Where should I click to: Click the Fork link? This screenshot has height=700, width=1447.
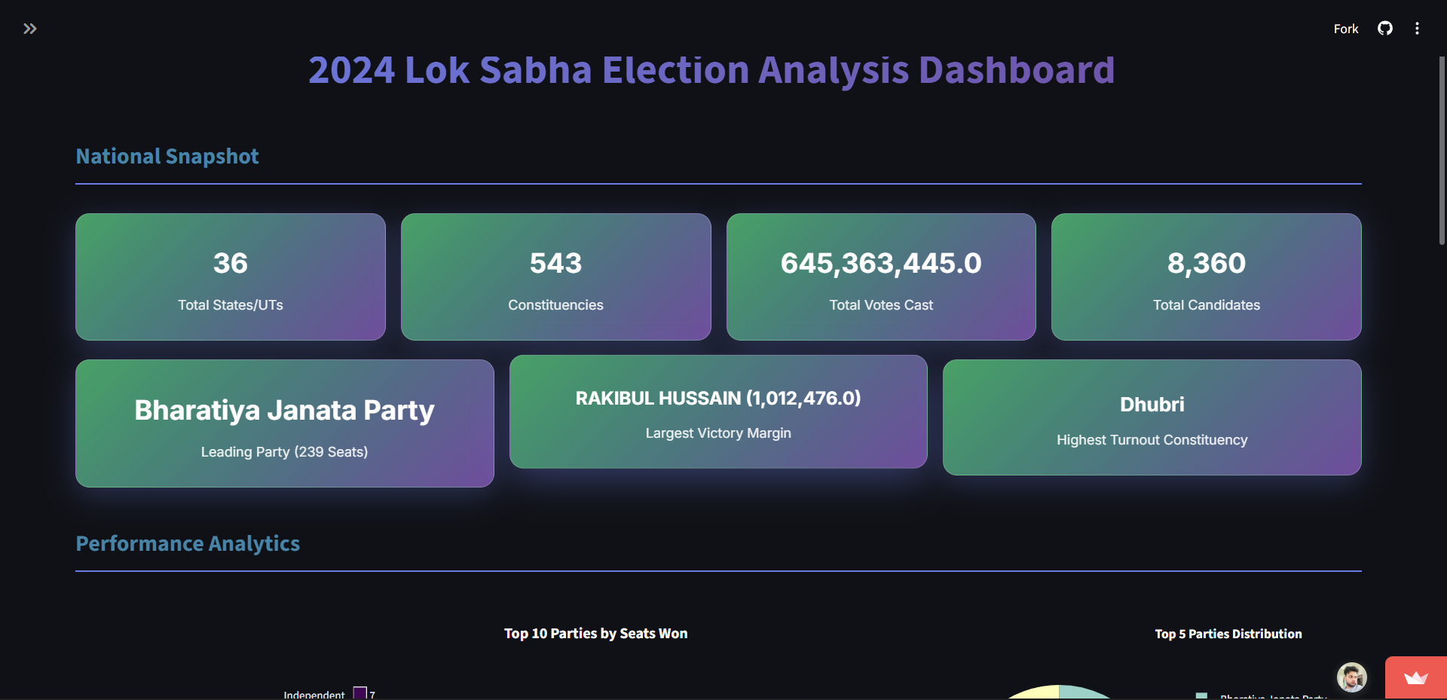pyautogui.click(x=1346, y=29)
